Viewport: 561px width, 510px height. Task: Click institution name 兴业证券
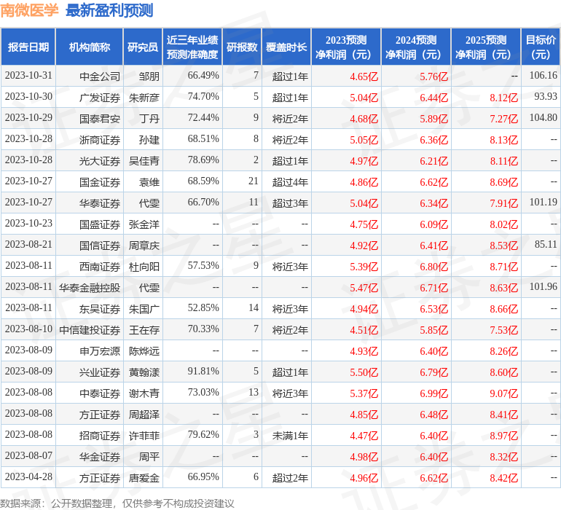pyautogui.click(x=100, y=372)
